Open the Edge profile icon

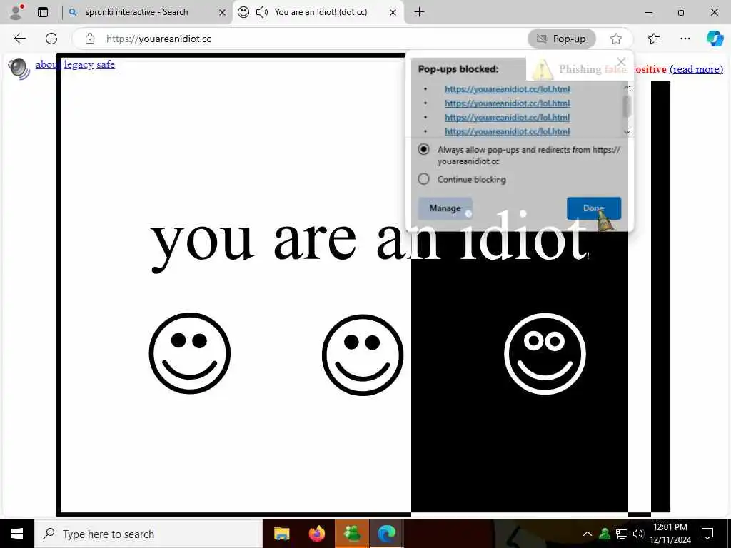coord(16,12)
